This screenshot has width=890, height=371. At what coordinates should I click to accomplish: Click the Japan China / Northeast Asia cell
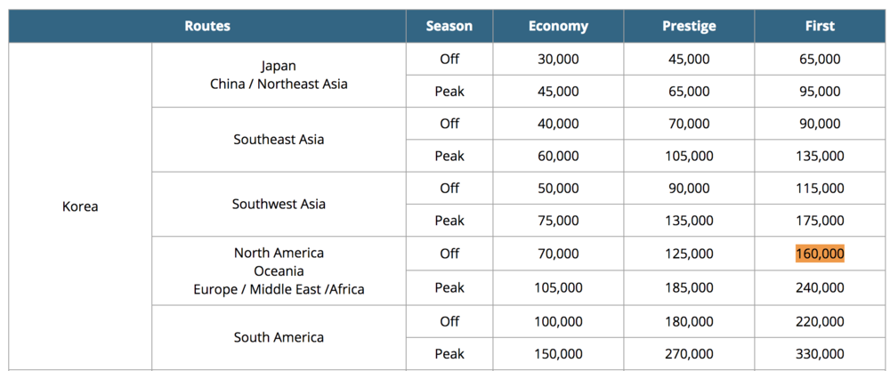[279, 75]
